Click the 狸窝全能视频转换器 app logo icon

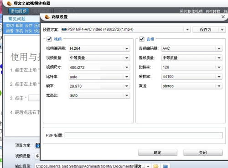[10, 3]
